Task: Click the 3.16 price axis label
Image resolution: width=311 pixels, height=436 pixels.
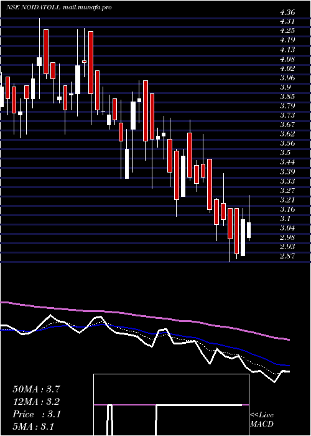Action: 287,209
